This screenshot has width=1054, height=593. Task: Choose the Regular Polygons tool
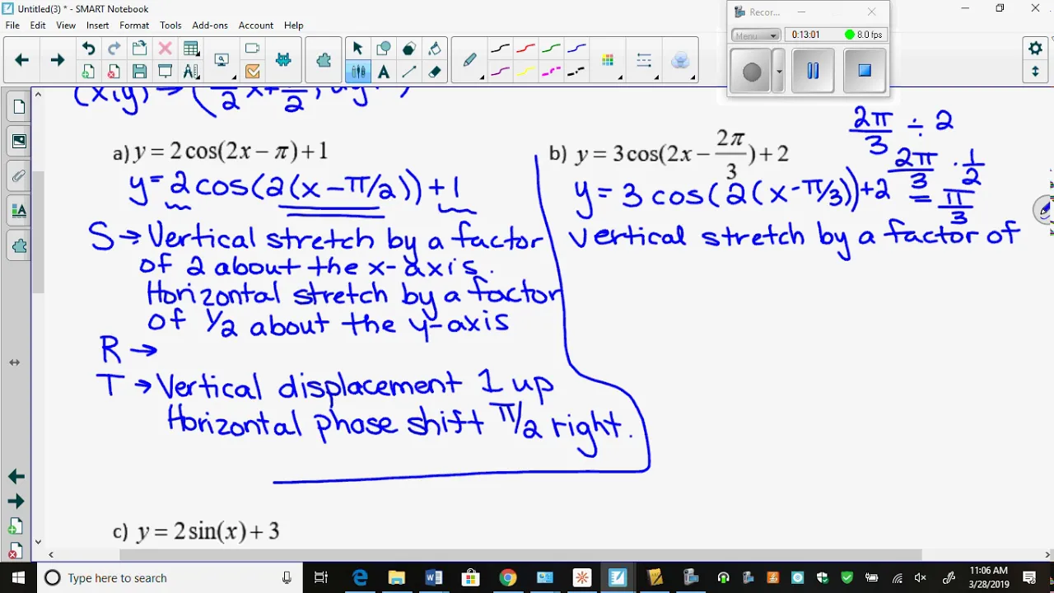click(408, 49)
